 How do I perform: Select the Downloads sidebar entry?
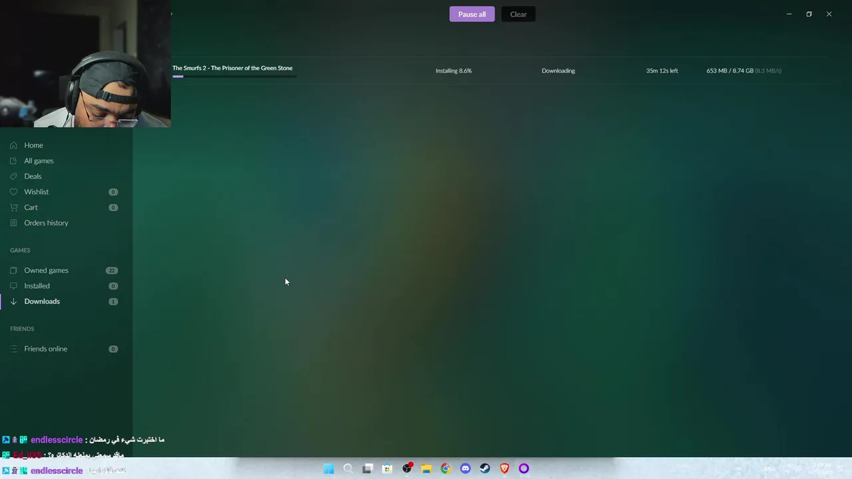pos(42,301)
